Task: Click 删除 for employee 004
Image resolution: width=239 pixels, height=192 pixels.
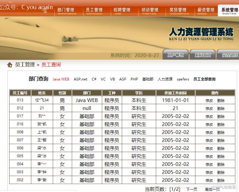Action: [221, 165]
